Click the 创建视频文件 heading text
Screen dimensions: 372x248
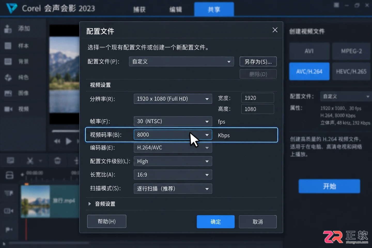click(307, 32)
